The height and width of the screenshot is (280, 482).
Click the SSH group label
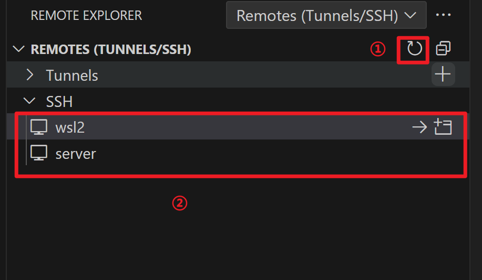click(x=59, y=102)
